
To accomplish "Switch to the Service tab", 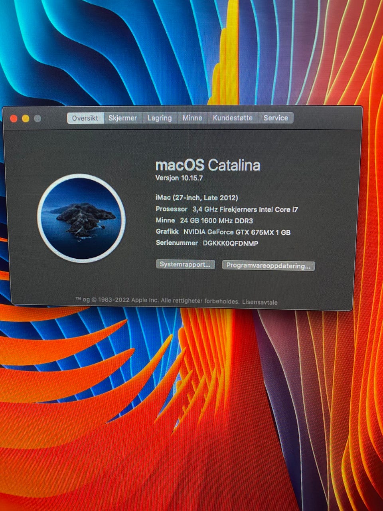I will [x=276, y=118].
